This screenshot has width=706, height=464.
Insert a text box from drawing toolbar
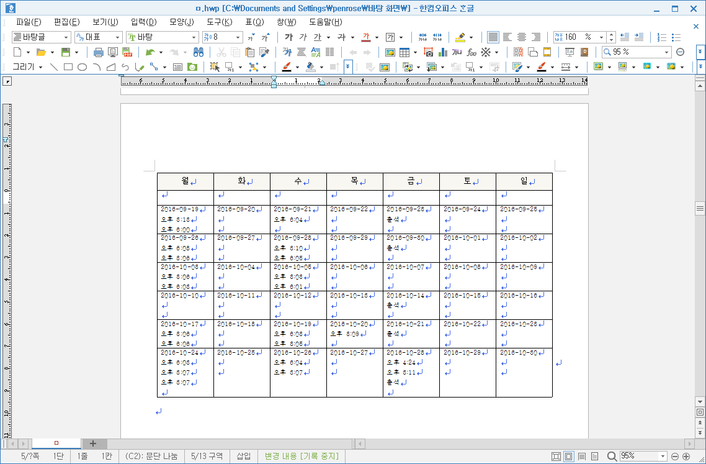pyautogui.click(x=178, y=67)
